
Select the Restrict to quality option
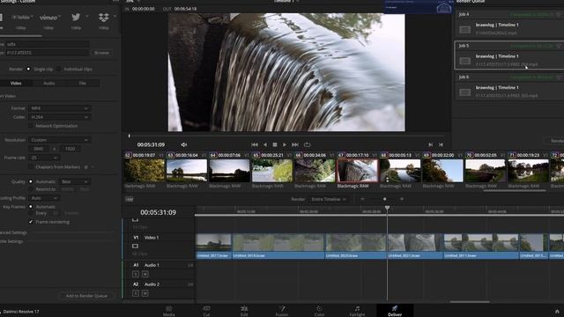31,189
